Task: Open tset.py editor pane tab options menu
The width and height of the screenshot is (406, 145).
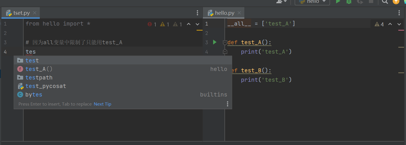Action: click(197, 13)
